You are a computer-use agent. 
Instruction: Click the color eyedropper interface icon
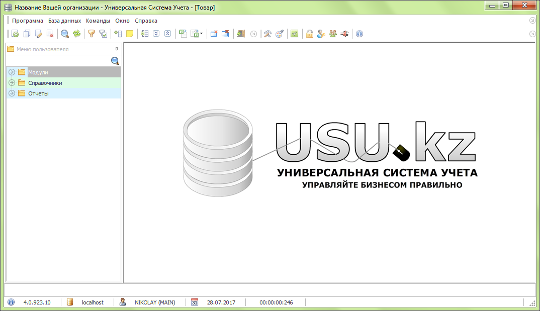pyautogui.click(x=280, y=34)
